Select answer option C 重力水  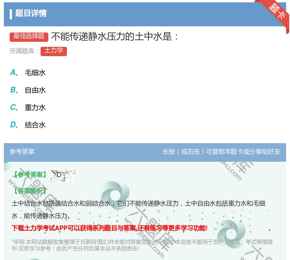click(x=28, y=107)
